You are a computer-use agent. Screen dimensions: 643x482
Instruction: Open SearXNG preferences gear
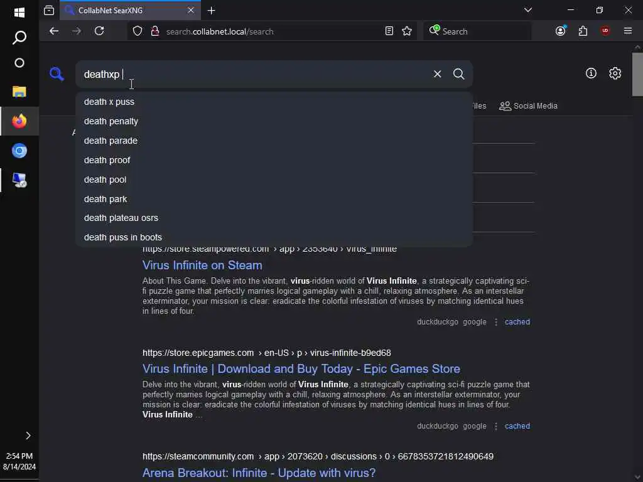point(615,73)
